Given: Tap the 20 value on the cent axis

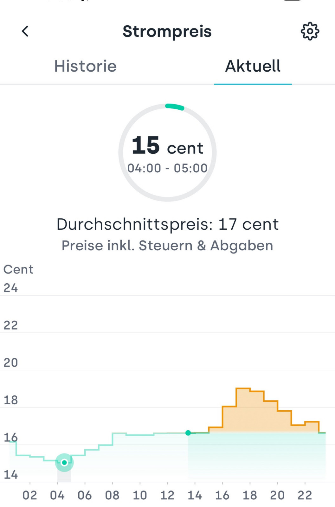Looking at the screenshot, I should [11, 363].
